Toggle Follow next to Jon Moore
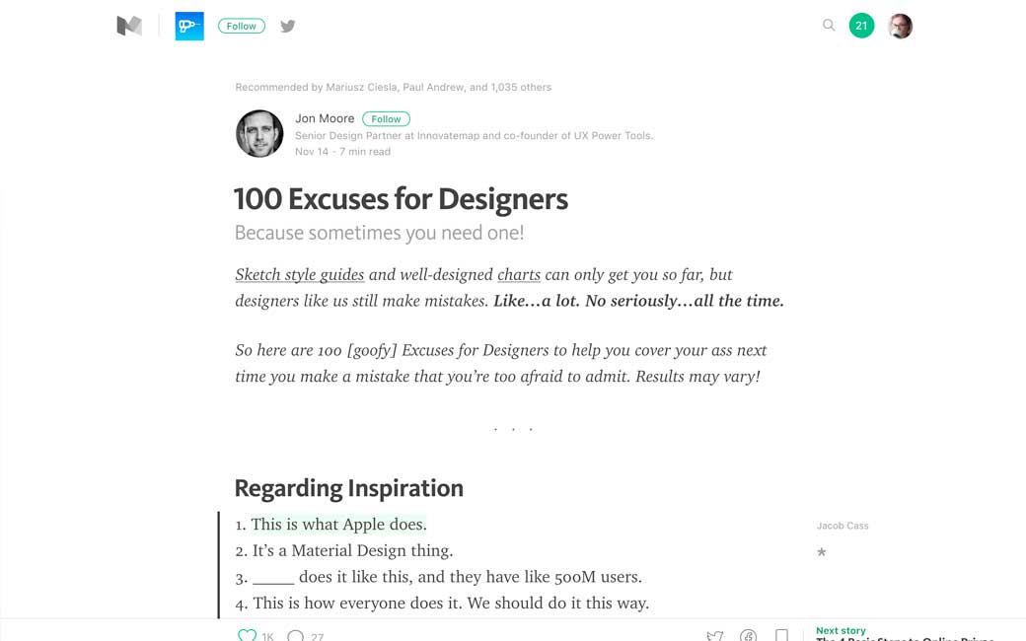This screenshot has height=641, width=1026. pos(386,119)
